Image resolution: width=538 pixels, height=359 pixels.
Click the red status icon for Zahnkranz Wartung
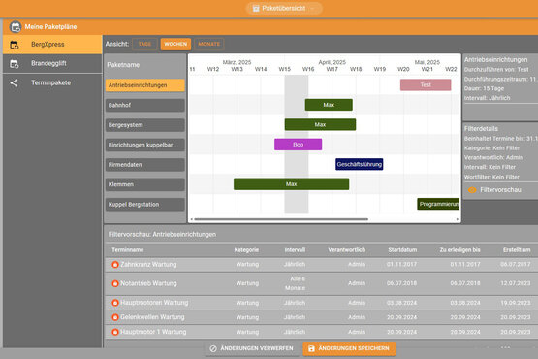tap(115, 265)
